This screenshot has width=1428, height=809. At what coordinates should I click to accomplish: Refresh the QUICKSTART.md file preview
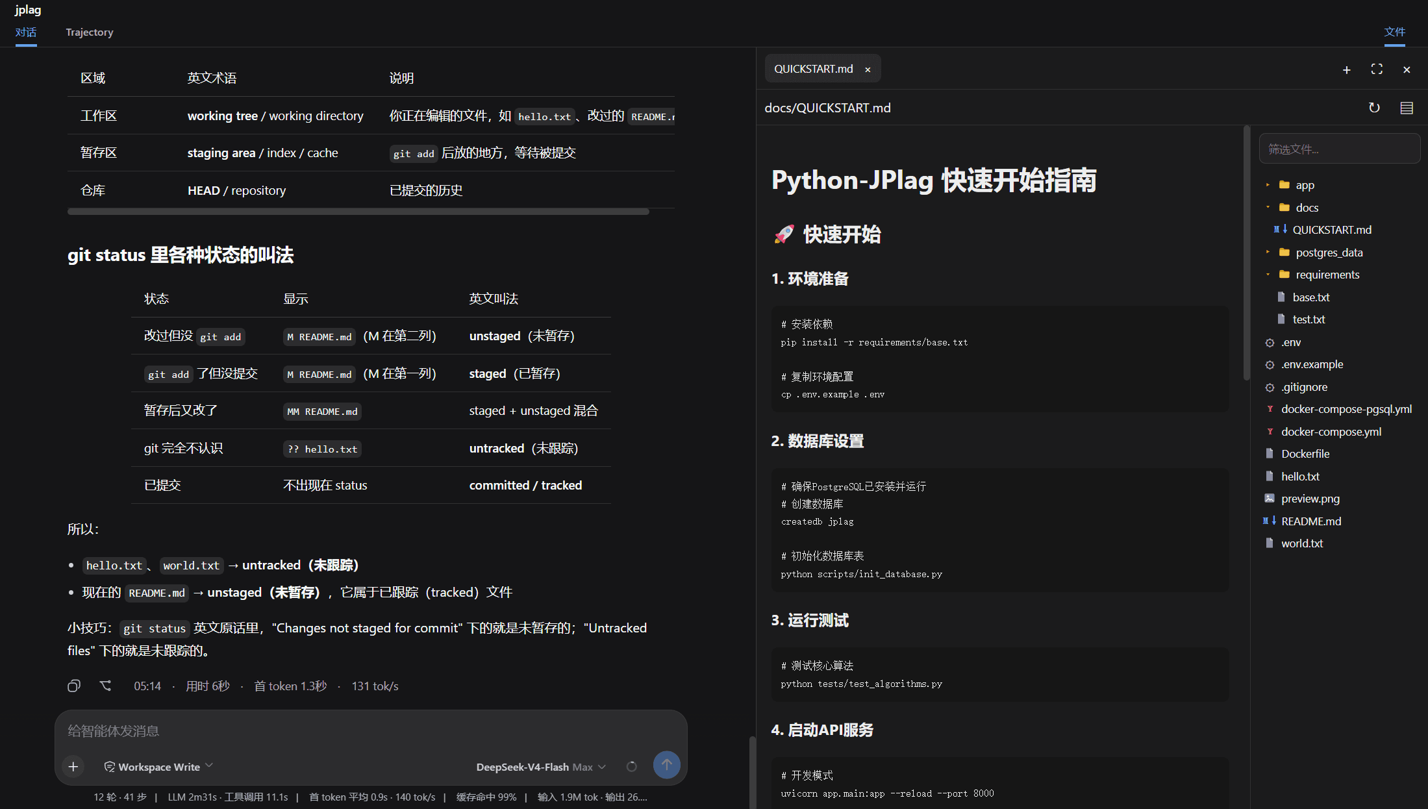(1374, 108)
